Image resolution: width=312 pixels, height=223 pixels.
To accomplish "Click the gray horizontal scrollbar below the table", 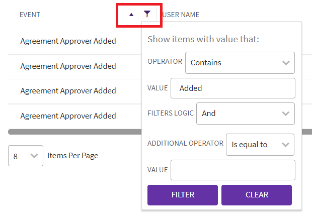I will [x=74, y=132].
